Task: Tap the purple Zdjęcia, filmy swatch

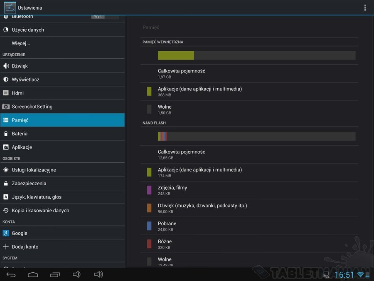Action: 149,190
